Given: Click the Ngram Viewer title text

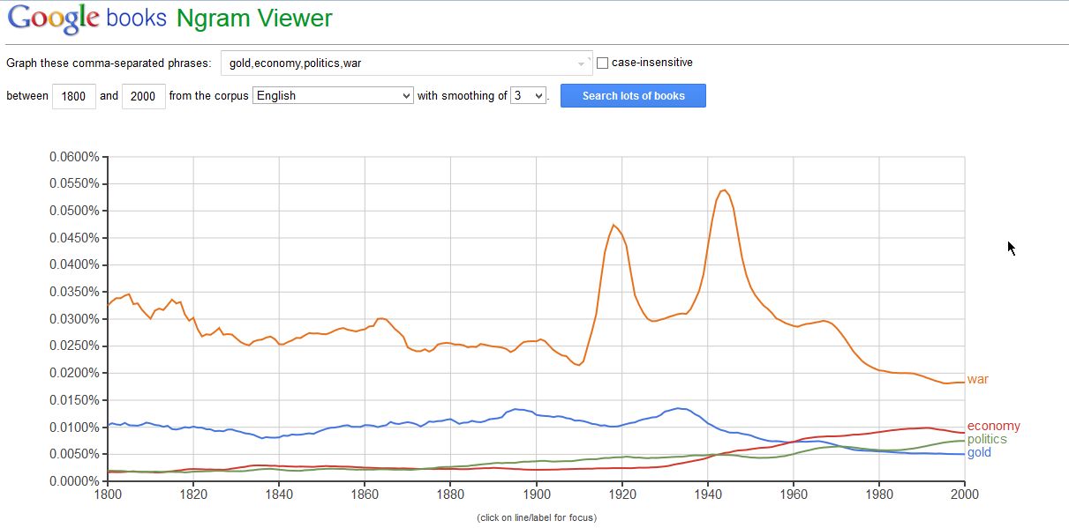Looking at the screenshot, I should click(x=253, y=18).
